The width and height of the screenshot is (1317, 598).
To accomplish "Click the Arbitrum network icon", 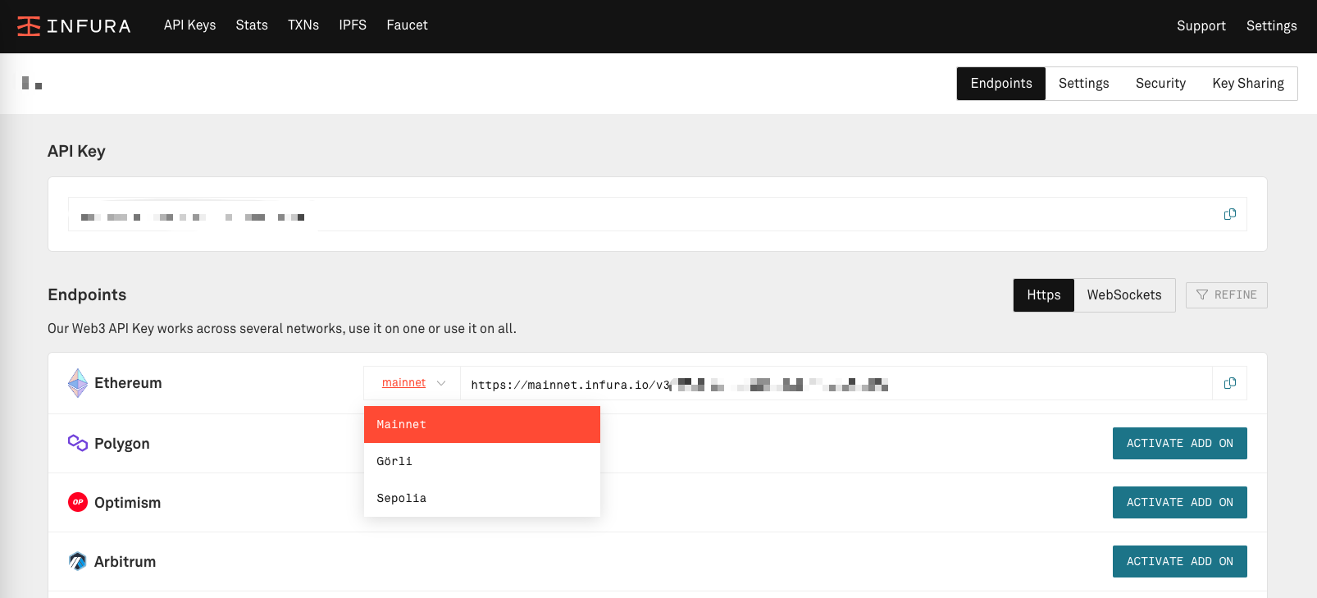I will pyautogui.click(x=78, y=561).
